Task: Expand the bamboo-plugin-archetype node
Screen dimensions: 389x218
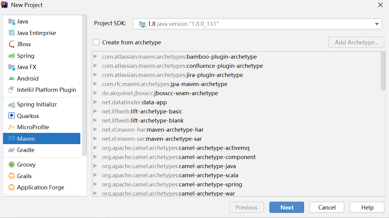Action: tap(95, 57)
